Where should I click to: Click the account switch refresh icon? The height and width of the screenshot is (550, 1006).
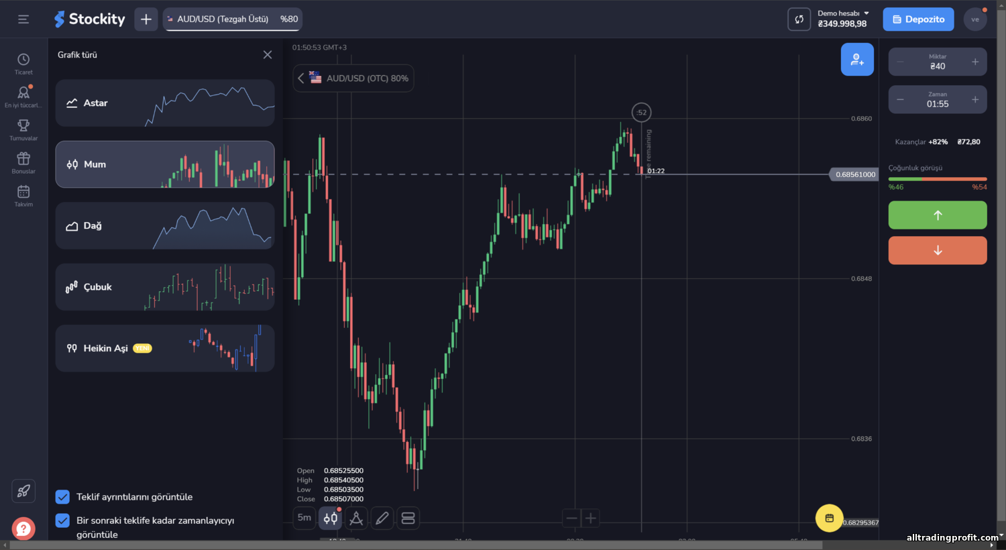point(799,19)
